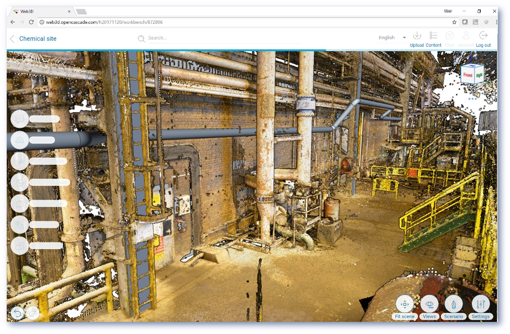Viewport: 510px width, 334px height.
Task: Open the Content list icon
Action: tap(433, 35)
